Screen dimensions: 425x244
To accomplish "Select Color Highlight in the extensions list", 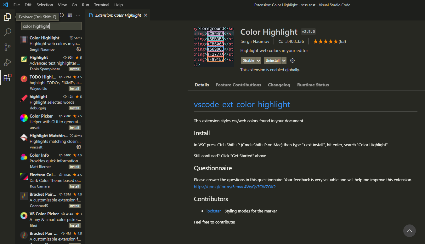I will click(50, 44).
